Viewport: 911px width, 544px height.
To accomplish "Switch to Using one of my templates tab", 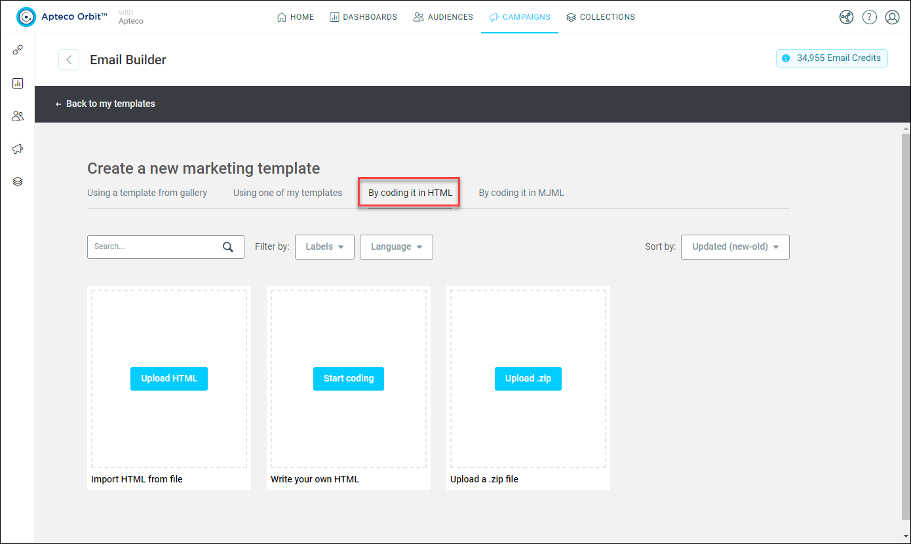I will [x=288, y=193].
